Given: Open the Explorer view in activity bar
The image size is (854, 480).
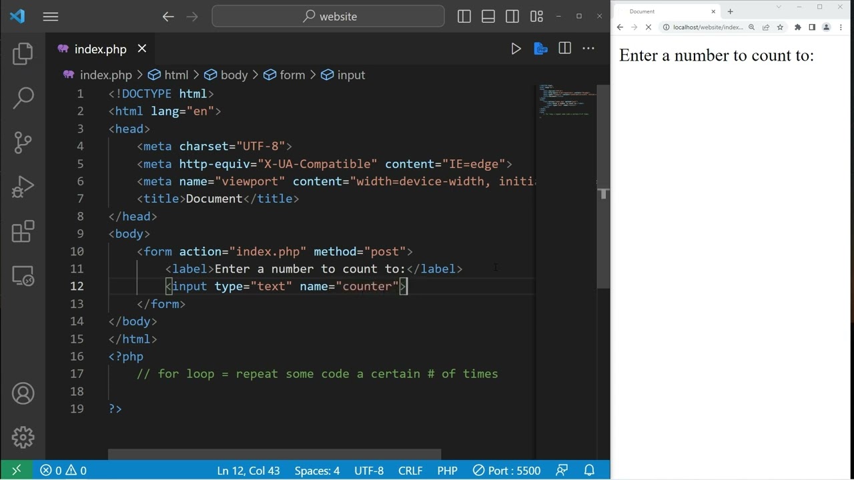Looking at the screenshot, I should pyautogui.click(x=23, y=54).
